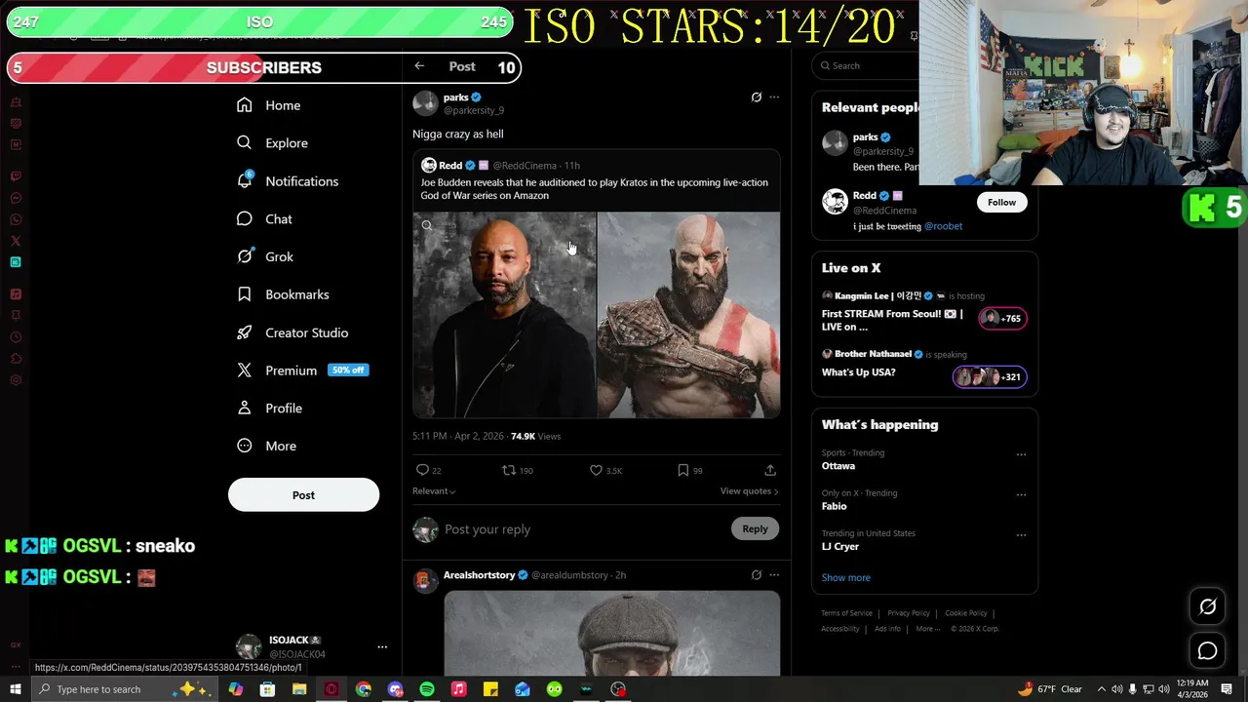Click Grok icon on Arealshortstory reply
This screenshot has width=1248, height=702.
[x=756, y=575]
